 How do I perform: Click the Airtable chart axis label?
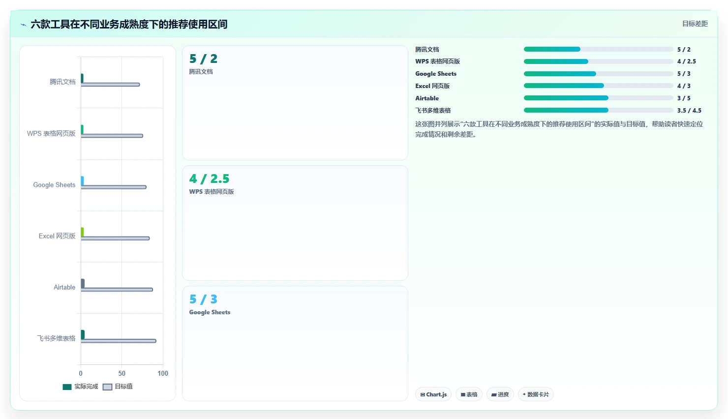coord(64,287)
